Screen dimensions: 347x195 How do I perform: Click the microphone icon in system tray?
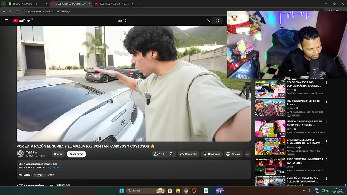click(x=310, y=191)
